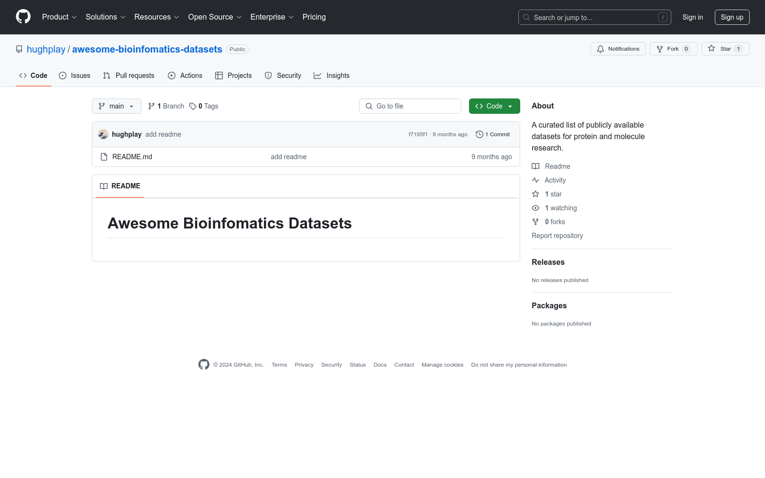Switch to the Projects tab
The width and height of the screenshot is (765, 478).
pyautogui.click(x=233, y=76)
